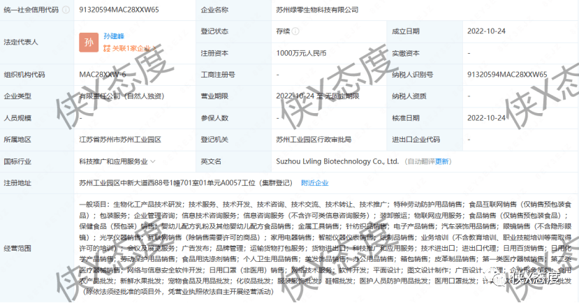Select the 2022-10-24 value beside 核准日期
Screen dimensions: 579x303
[486, 118]
